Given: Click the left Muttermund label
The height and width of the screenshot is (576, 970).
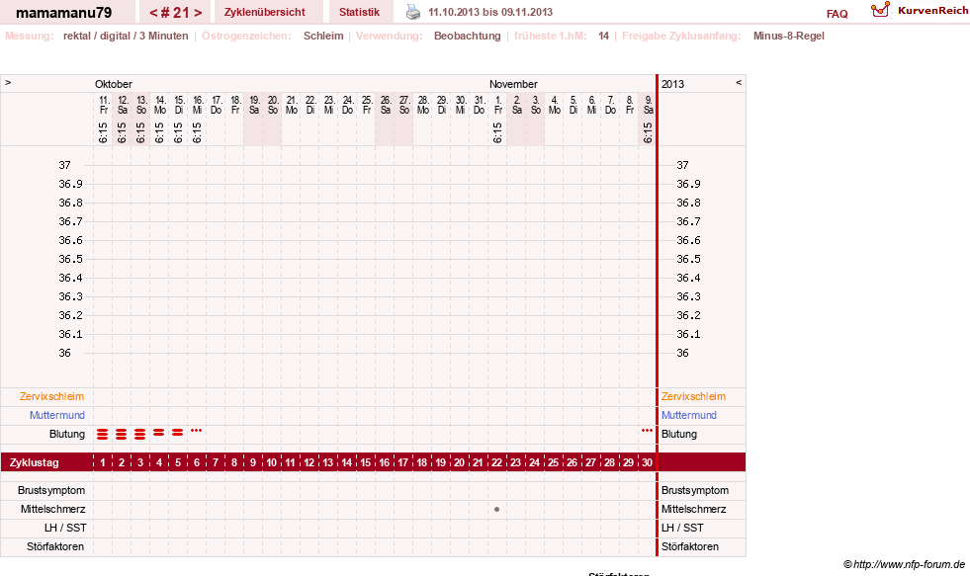Looking at the screenshot, I should (57, 415).
